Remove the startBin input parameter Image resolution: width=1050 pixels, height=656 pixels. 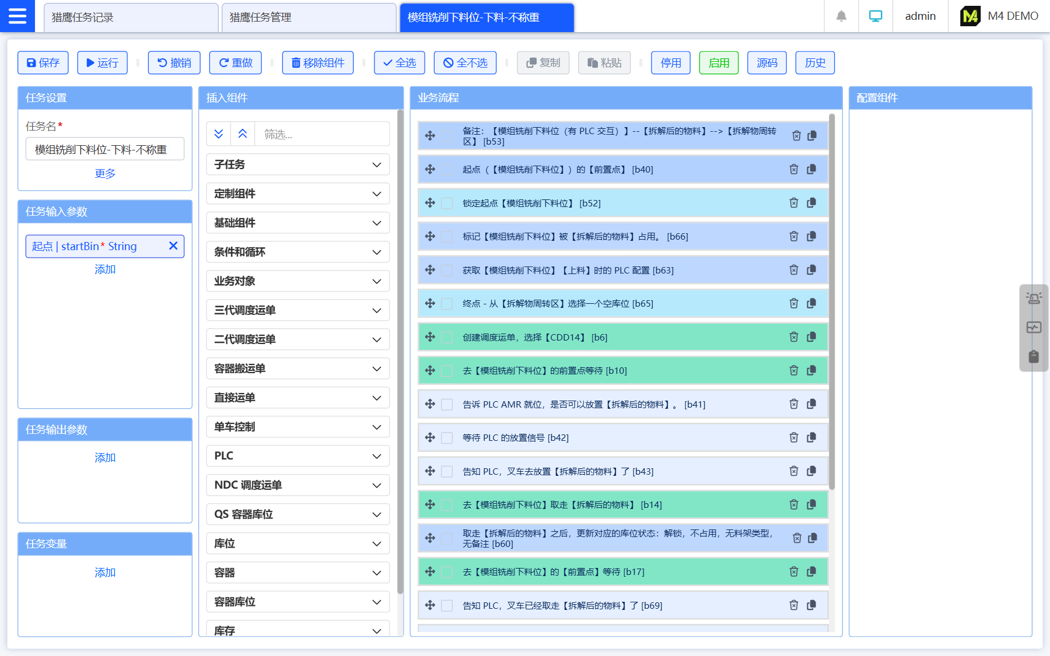click(173, 246)
